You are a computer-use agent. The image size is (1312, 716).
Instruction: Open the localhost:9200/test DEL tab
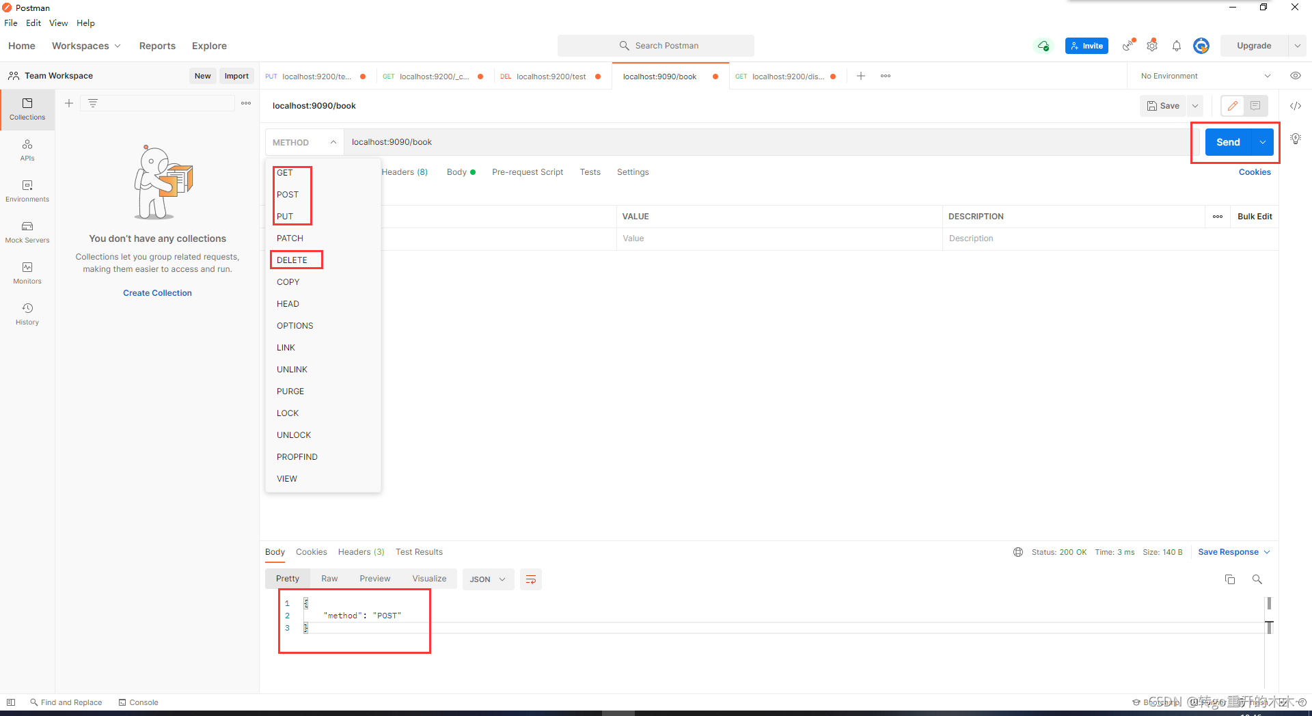tap(551, 77)
